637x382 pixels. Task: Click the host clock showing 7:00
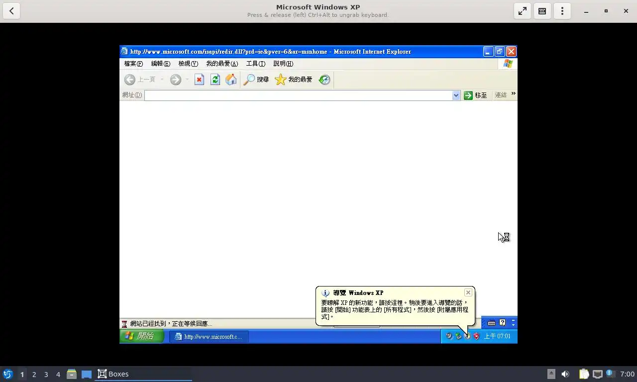pyautogui.click(x=627, y=374)
